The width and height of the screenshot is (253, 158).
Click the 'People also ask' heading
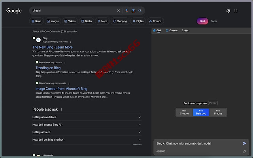(x=45, y=109)
